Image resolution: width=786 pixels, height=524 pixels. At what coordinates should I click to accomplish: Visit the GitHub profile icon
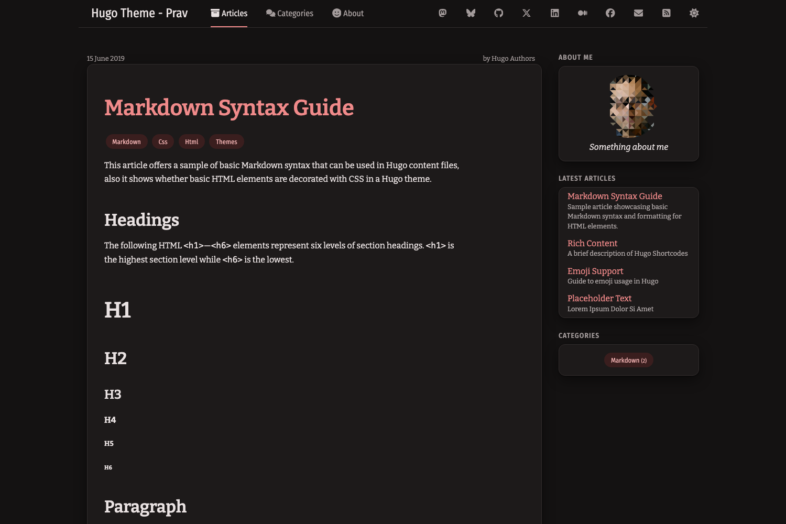coord(499,13)
